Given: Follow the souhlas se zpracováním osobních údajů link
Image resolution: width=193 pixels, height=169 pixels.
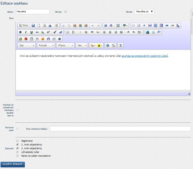Looking at the screenshot, I should 145,56.
